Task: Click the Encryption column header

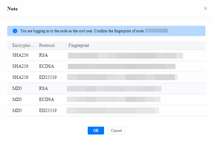Action: click(x=23, y=45)
